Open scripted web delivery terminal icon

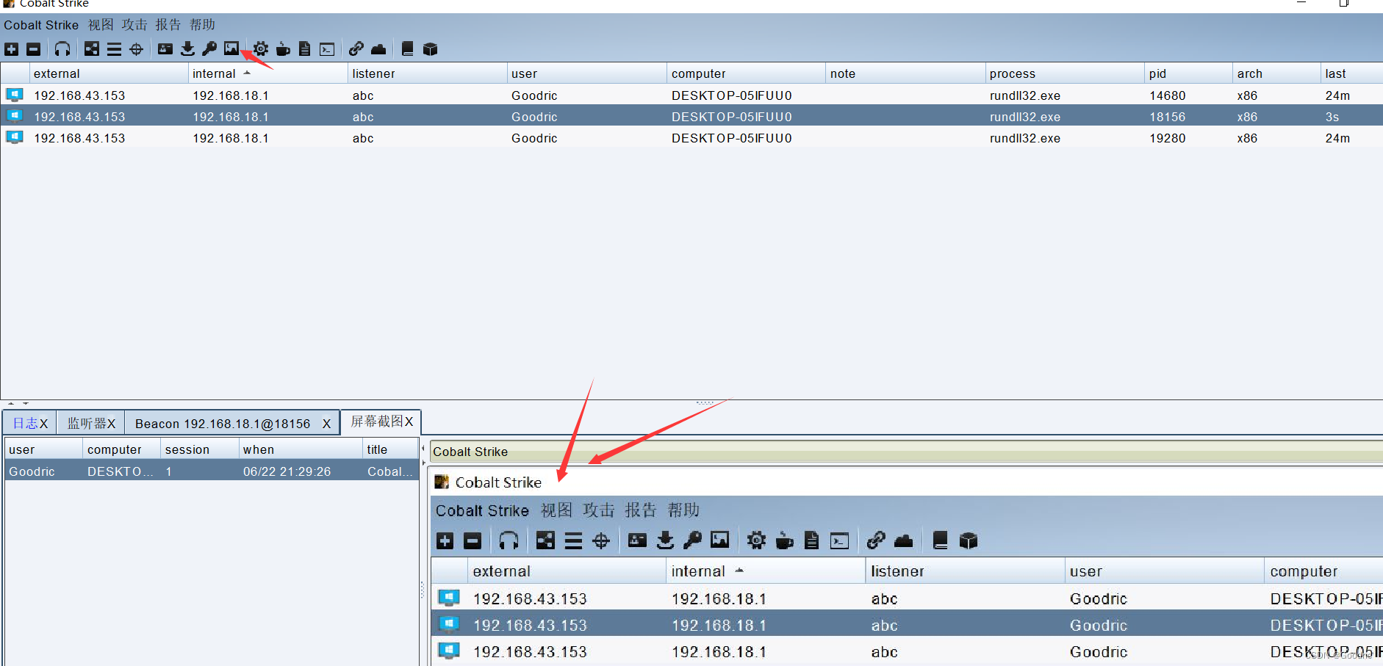(x=327, y=49)
